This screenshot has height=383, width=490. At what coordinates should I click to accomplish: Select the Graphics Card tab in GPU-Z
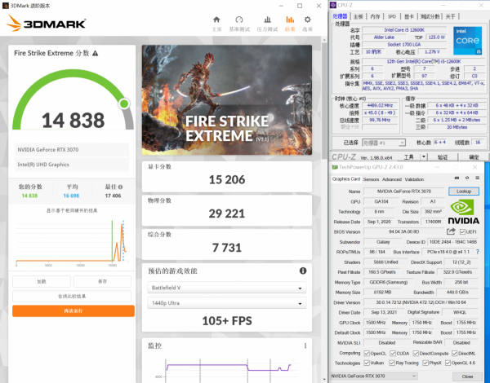point(346,179)
